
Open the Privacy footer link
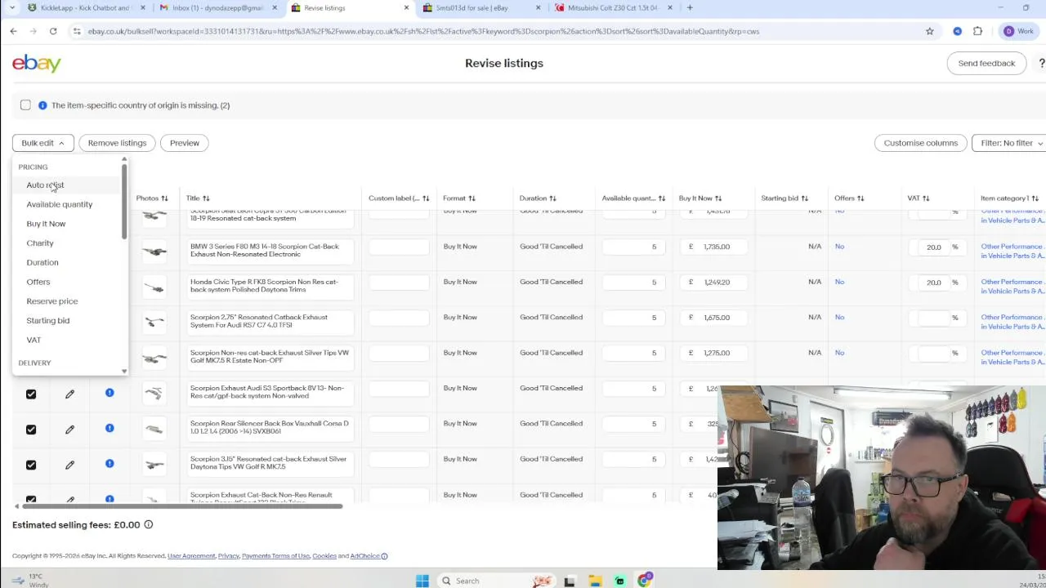pyautogui.click(x=228, y=556)
